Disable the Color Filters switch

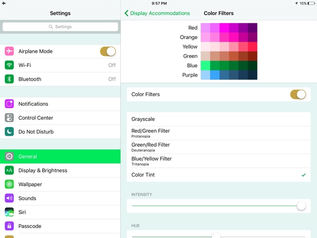pos(298,95)
